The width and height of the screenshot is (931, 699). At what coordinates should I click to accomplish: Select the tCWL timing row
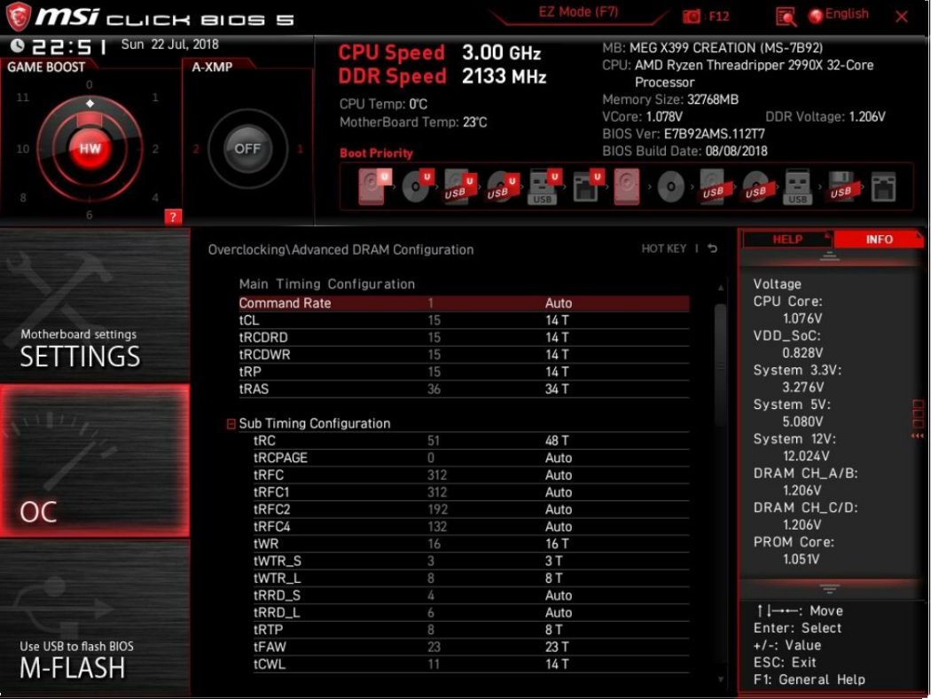coord(471,664)
